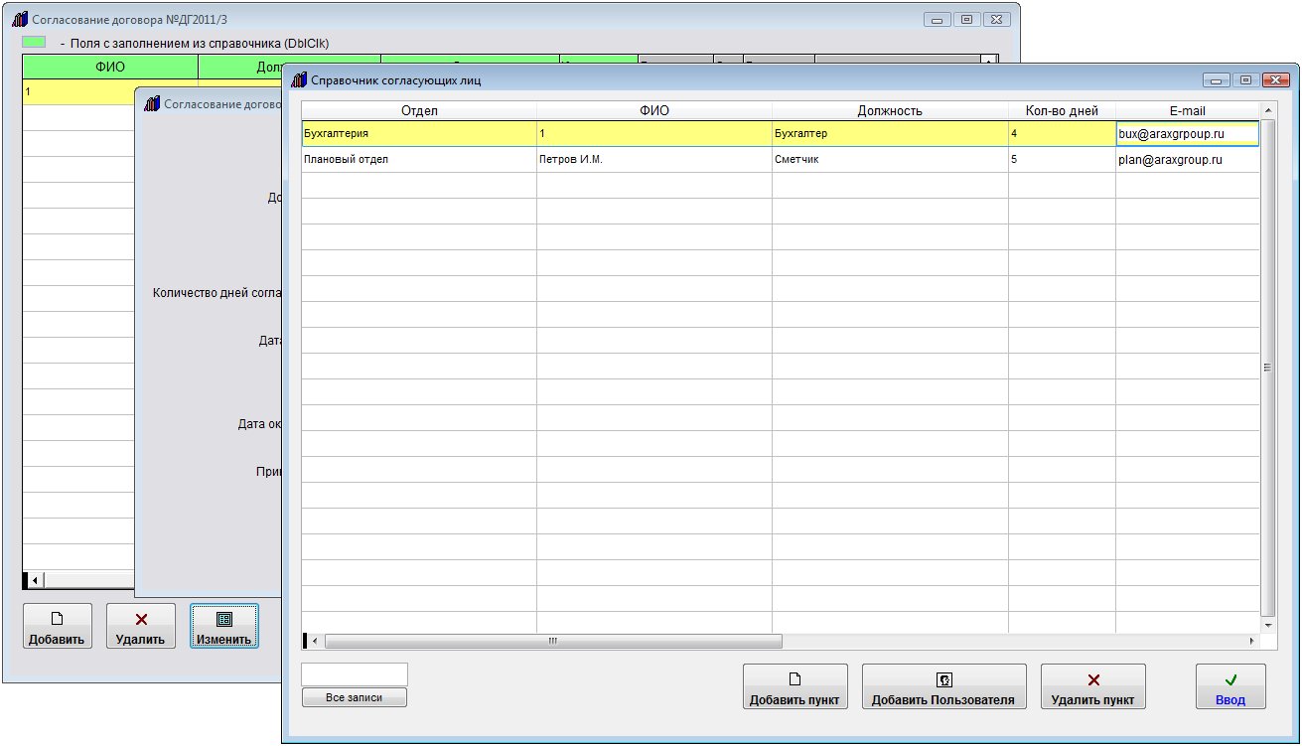This screenshot has width=1302, height=746.
Task: Click the directory's vertical scrollbar thumb
Action: [1267, 367]
